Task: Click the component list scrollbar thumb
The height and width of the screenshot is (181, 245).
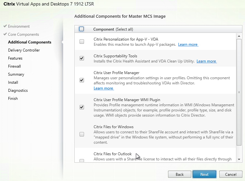Action: point(239,92)
